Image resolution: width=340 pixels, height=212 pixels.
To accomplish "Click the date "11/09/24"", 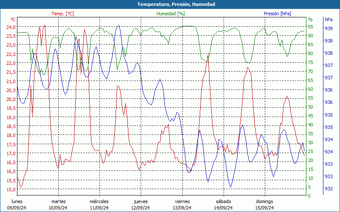I will coord(99,208).
